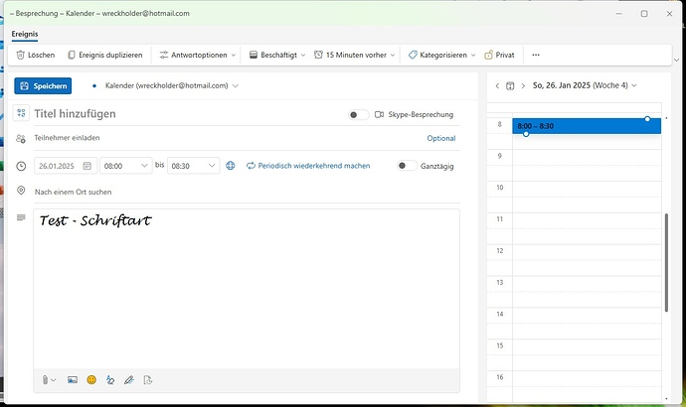Image resolution: width=686 pixels, height=407 pixels.
Task: Click the scheduling assistant icon beside title
Action: click(x=21, y=113)
